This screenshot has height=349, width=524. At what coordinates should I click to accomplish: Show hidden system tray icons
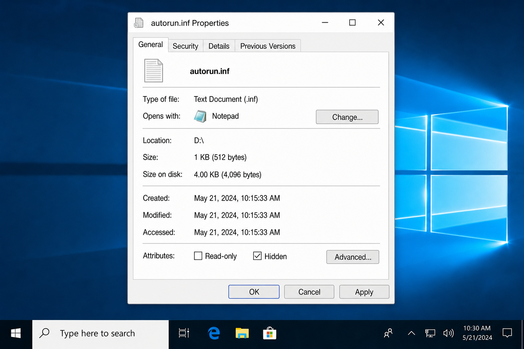pyautogui.click(x=411, y=333)
